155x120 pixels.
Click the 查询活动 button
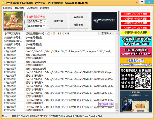pyautogui.click(x=106, y=33)
